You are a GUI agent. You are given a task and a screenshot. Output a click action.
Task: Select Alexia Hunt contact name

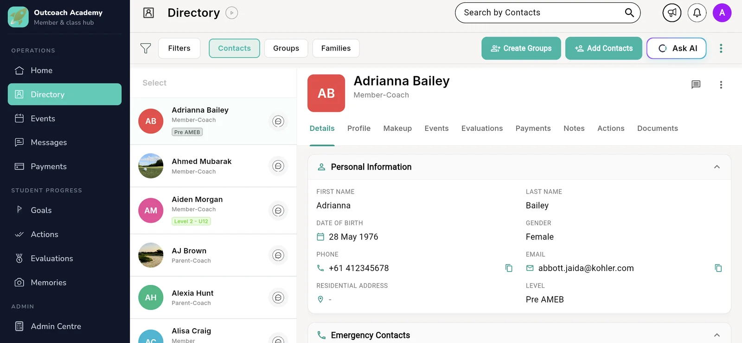(192, 293)
